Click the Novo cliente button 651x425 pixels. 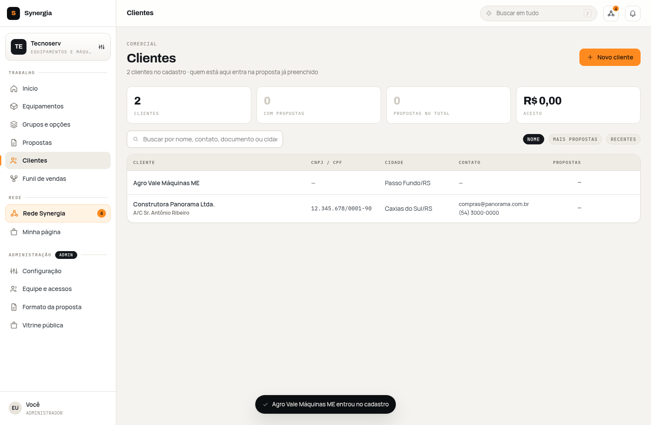pyautogui.click(x=610, y=57)
